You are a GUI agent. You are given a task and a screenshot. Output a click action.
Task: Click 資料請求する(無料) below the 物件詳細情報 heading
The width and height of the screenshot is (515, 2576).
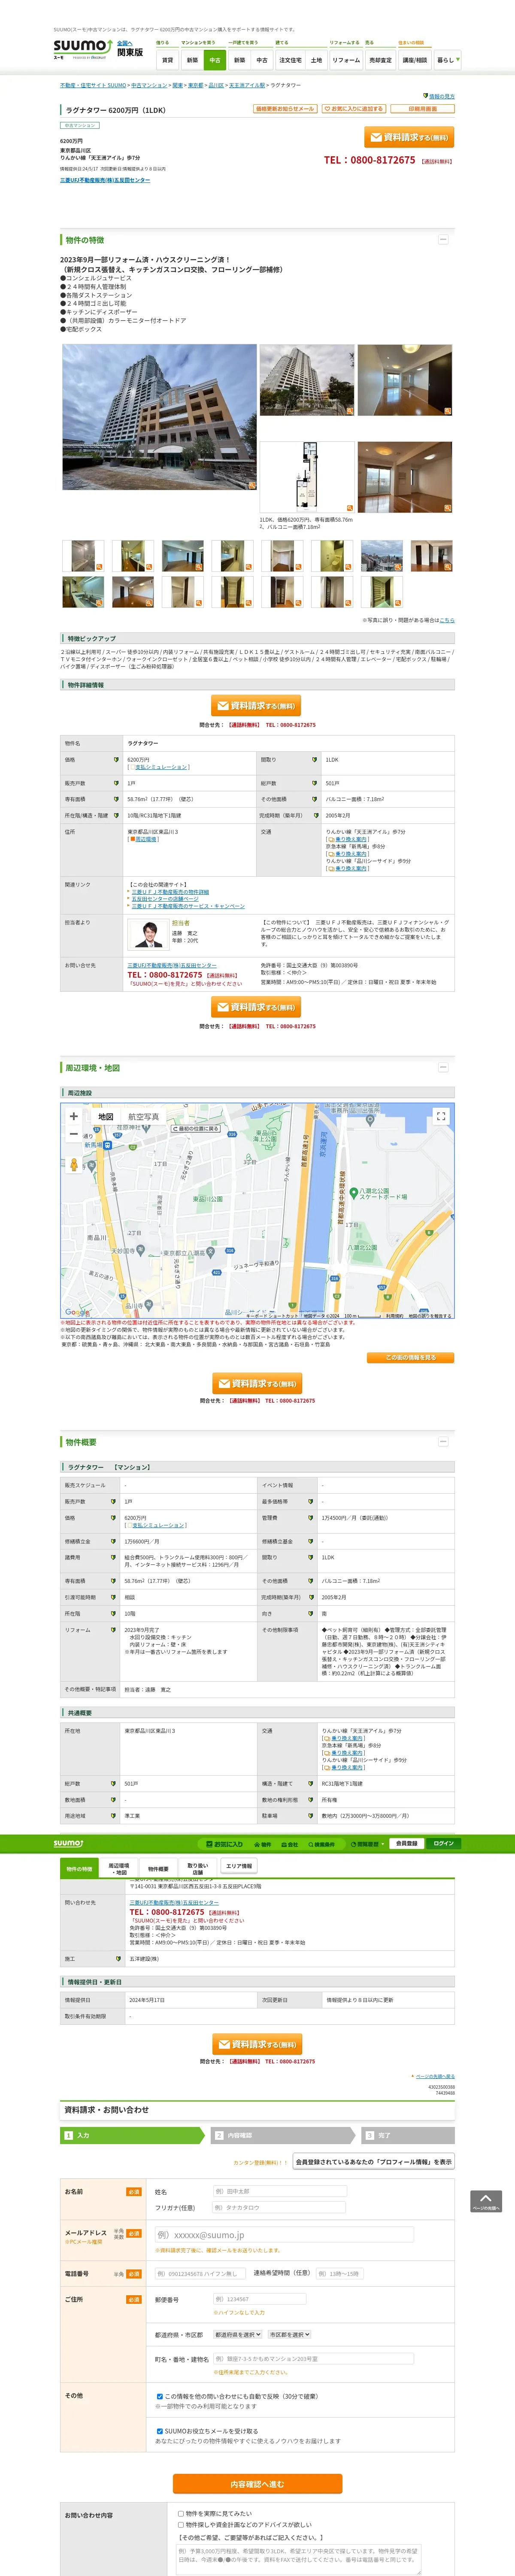coord(257,706)
